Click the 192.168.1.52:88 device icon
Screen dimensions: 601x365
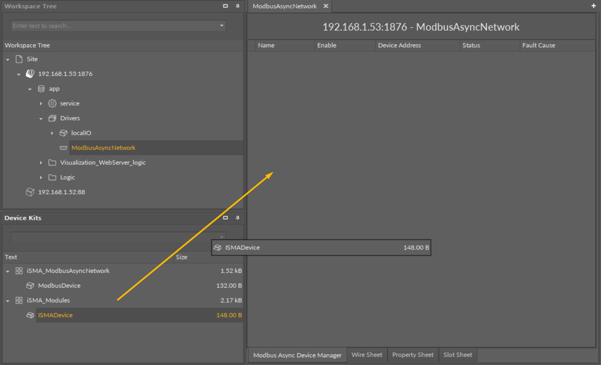point(30,192)
